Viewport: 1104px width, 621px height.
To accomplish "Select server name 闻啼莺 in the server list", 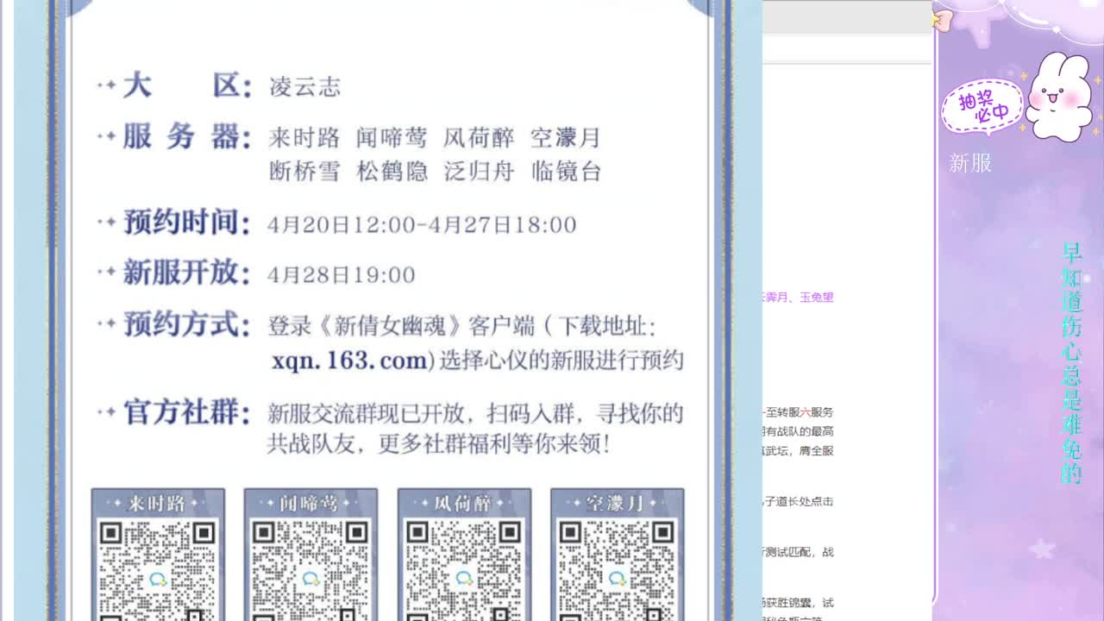I will coord(392,138).
